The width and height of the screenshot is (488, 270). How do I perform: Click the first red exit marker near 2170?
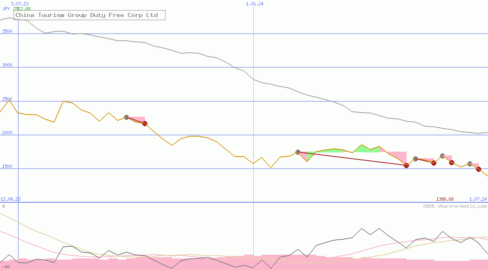point(145,124)
